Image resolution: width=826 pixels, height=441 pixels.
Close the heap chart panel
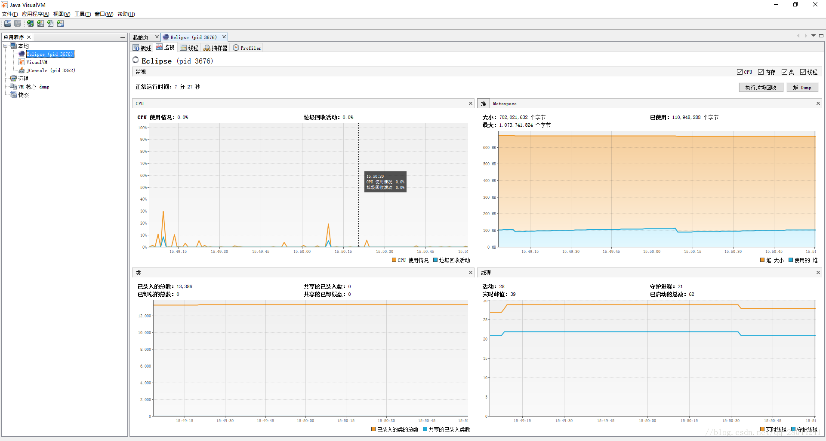coord(818,103)
